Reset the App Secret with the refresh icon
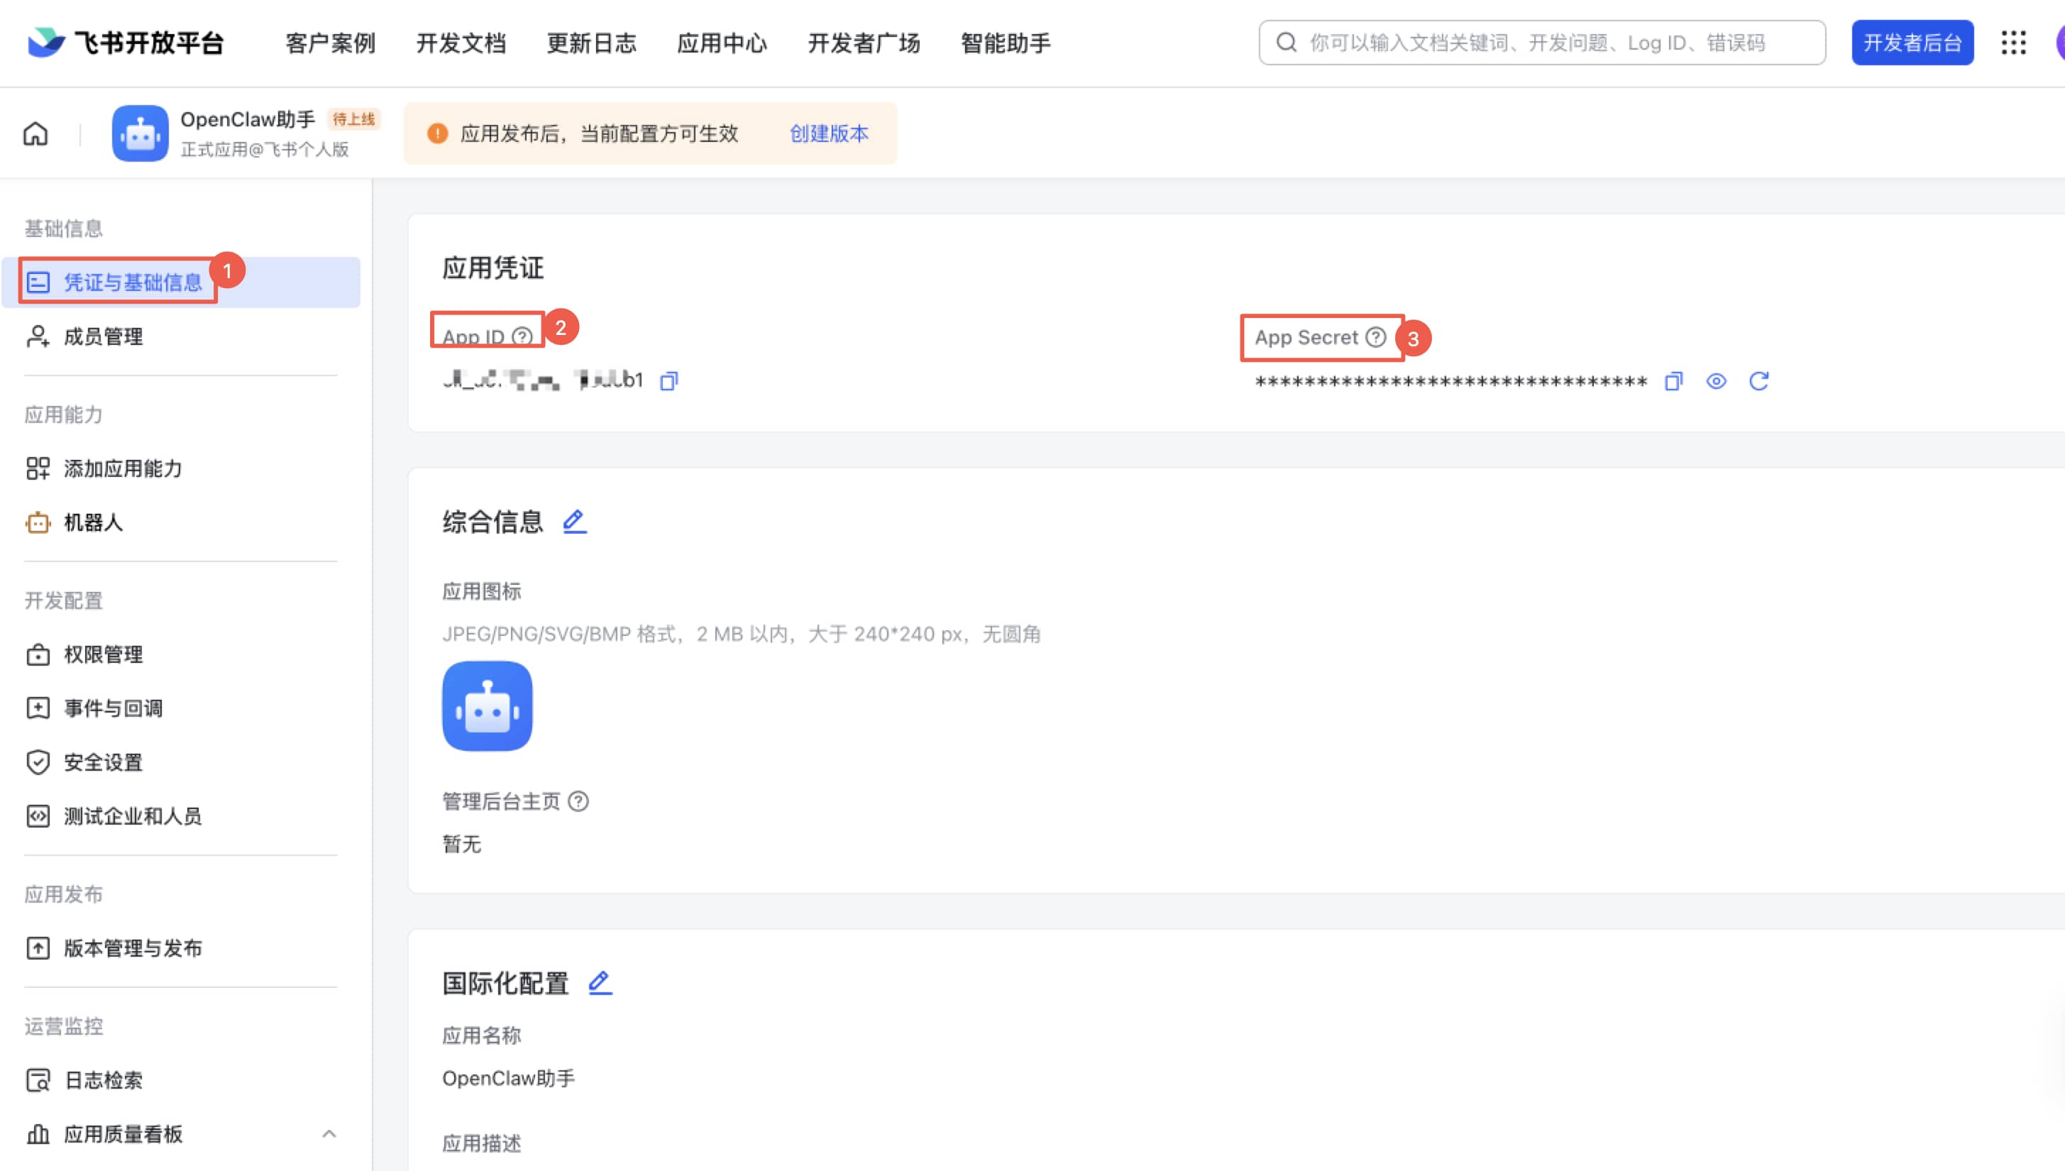Image resolution: width=2065 pixels, height=1171 pixels. pos(1758,381)
